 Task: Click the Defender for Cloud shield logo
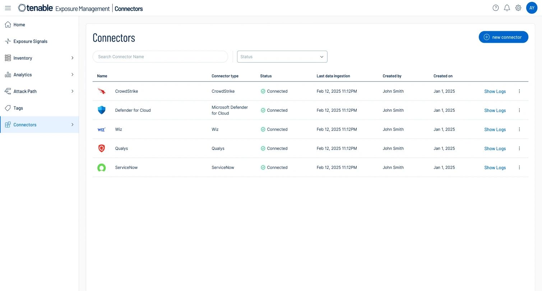click(x=102, y=110)
